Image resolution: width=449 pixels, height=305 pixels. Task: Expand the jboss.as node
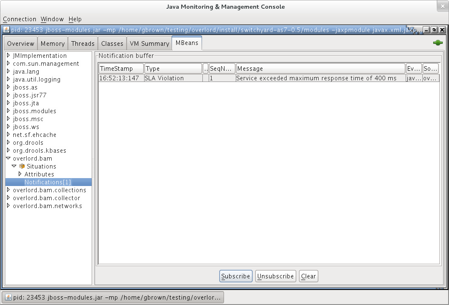(x=8, y=87)
